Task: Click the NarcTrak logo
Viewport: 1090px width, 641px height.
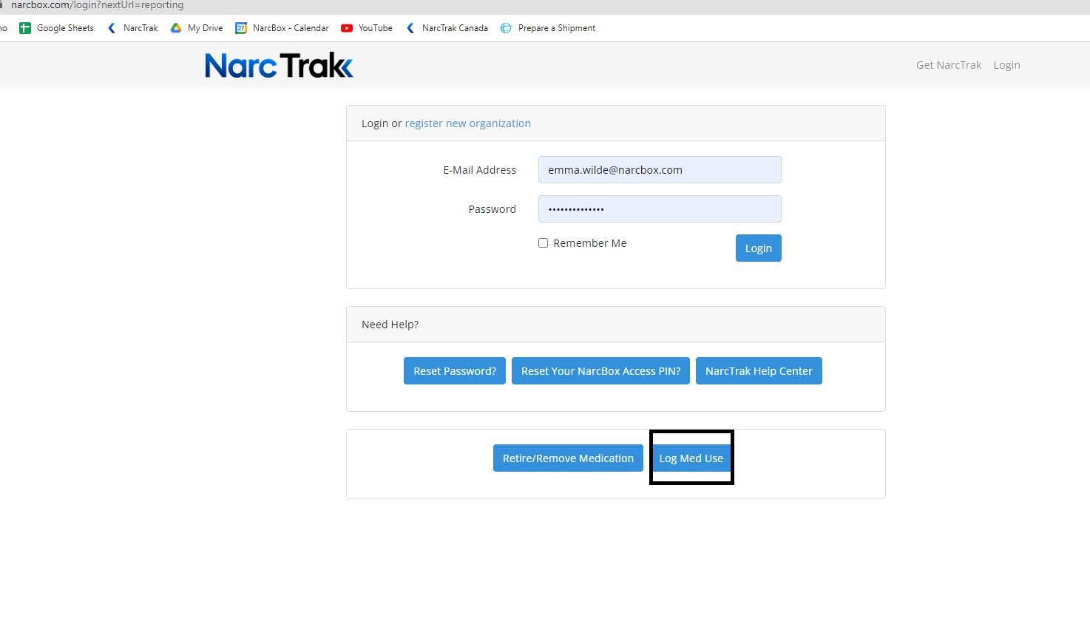Action: (279, 65)
